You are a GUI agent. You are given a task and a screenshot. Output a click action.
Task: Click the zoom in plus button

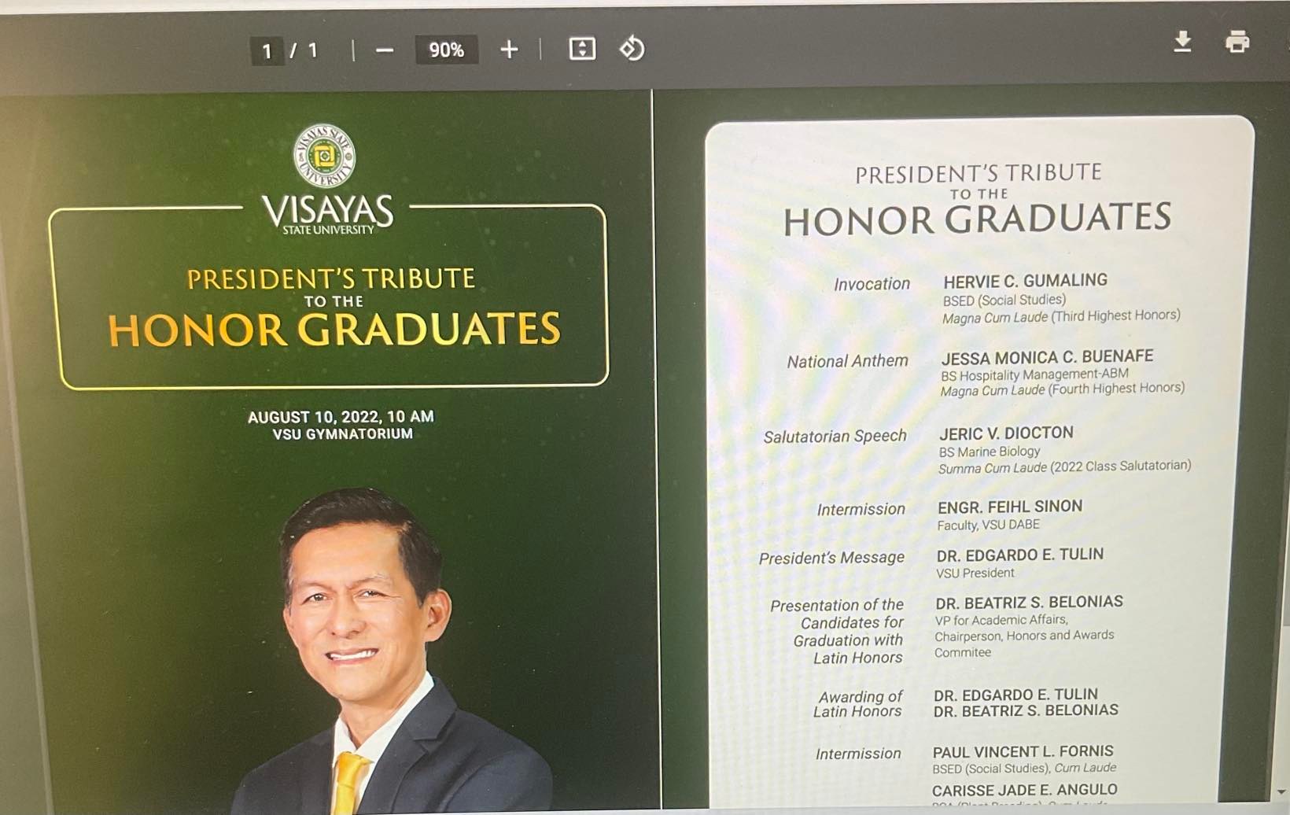509,50
